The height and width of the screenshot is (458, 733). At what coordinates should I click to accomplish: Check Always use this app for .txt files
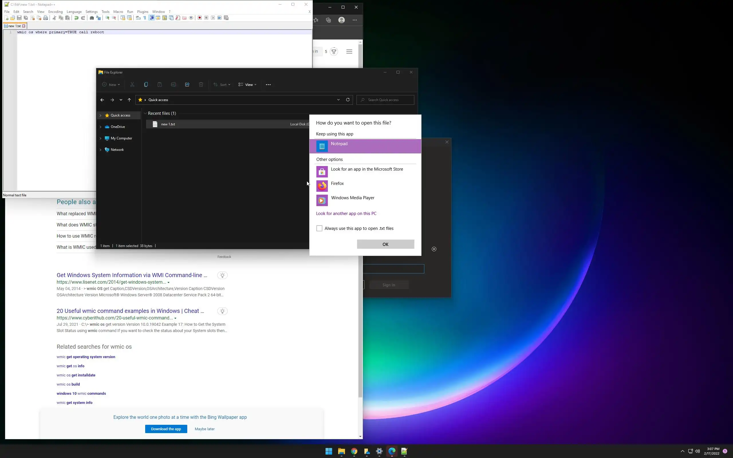click(x=319, y=228)
